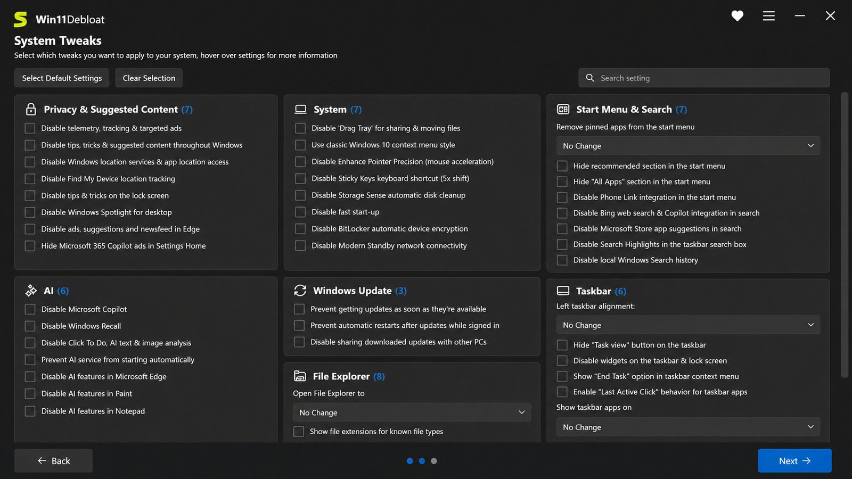Screen dimensions: 852x479
Task: Check Disable Sticky Keys keyboard shortcut
Action: pos(300,178)
